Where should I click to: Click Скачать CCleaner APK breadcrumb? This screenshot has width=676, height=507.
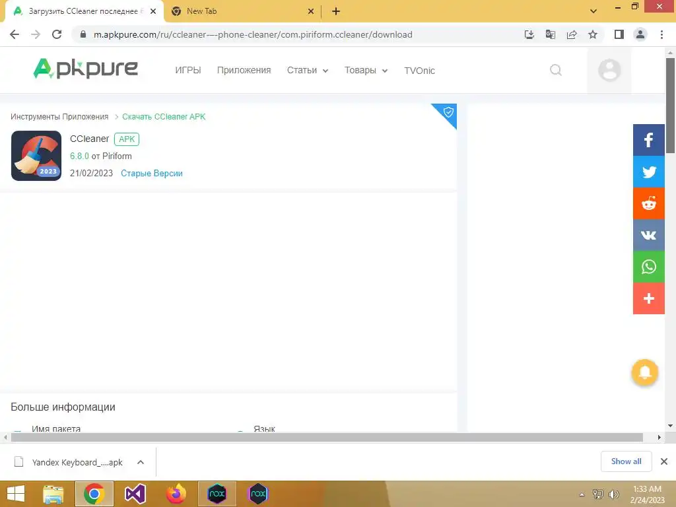click(x=164, y=117)
